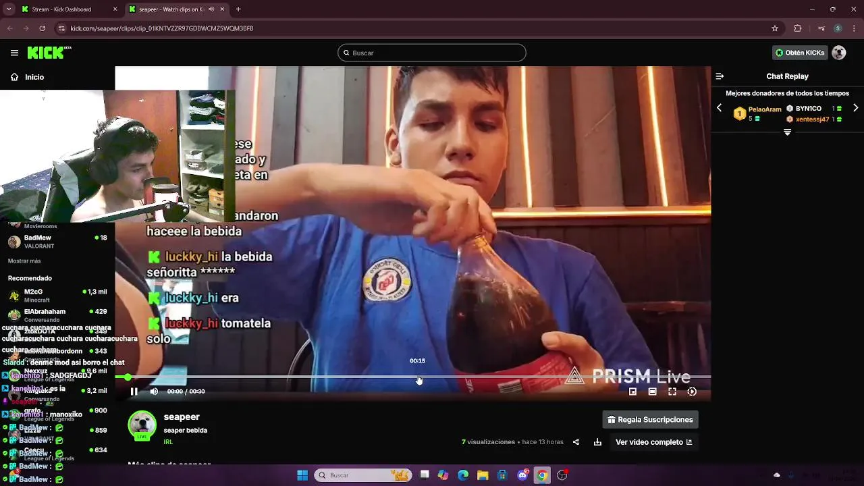Open OBS Studio from taskbar
864x486 pixels.
pos(562,475)
